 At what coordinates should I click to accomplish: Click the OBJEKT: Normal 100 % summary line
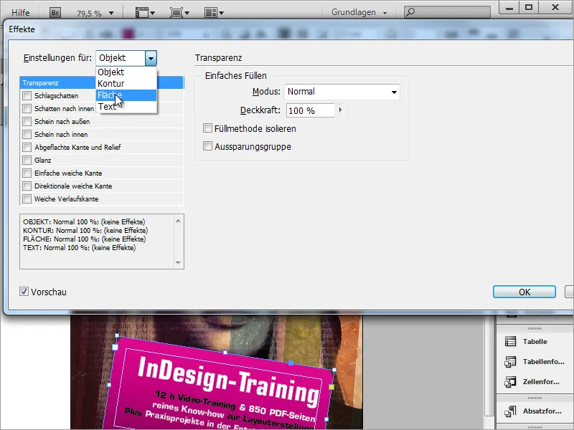[x=84, y=221]
